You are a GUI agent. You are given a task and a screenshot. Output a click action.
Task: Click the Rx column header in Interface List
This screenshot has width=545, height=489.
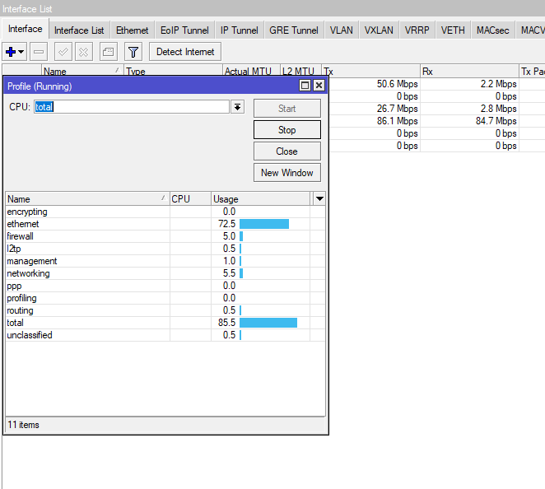click(x=469, y=72)
